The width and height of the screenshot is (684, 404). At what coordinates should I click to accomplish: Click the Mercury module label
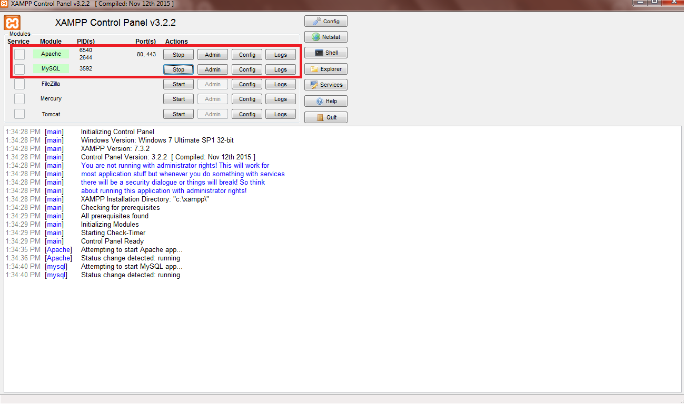pos(51,98)
